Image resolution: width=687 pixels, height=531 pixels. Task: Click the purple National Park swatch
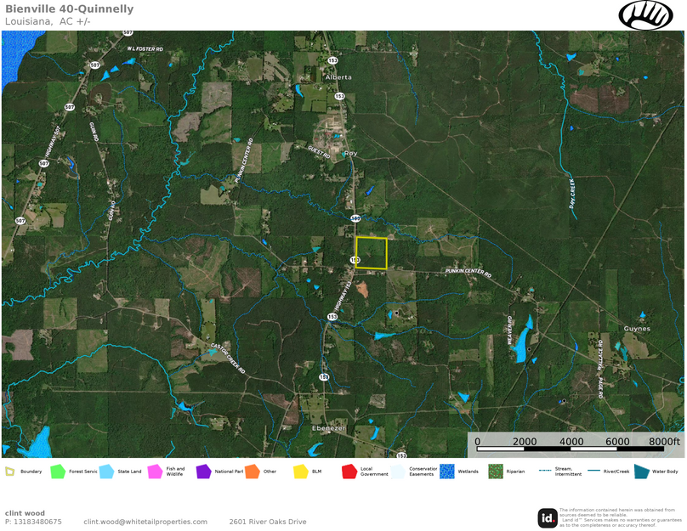coord(203,472)
